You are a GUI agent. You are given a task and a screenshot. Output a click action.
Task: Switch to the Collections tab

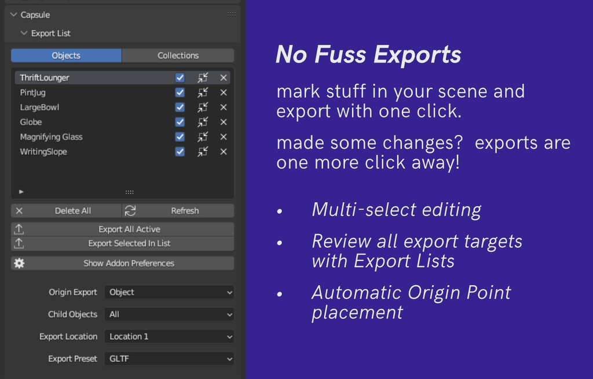(178, 56)
